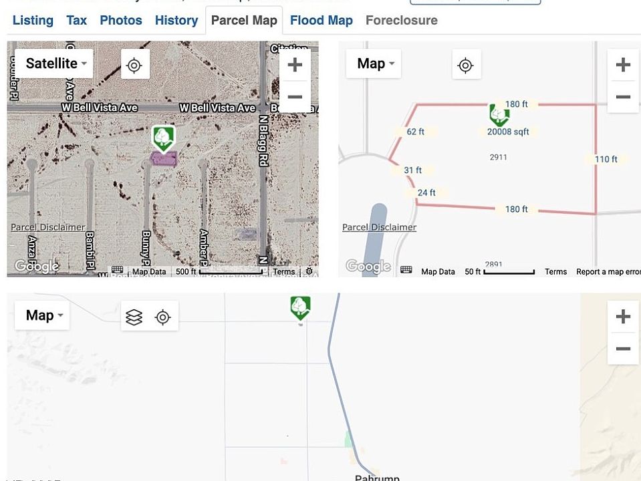Click locate icon on bottom area map
The height and width of the screenshot is (481, 641).
coord(162,317)
